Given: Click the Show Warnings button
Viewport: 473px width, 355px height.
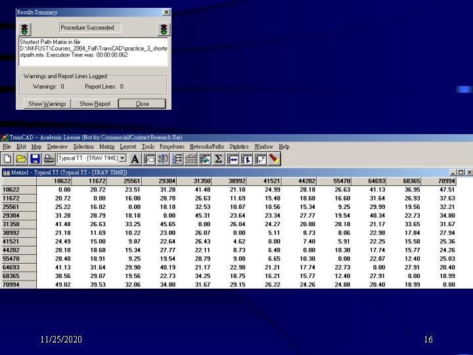Looking at the screenshot, I should [47, 104].
